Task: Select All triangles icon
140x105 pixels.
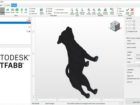Action: (x=22, y=11)
